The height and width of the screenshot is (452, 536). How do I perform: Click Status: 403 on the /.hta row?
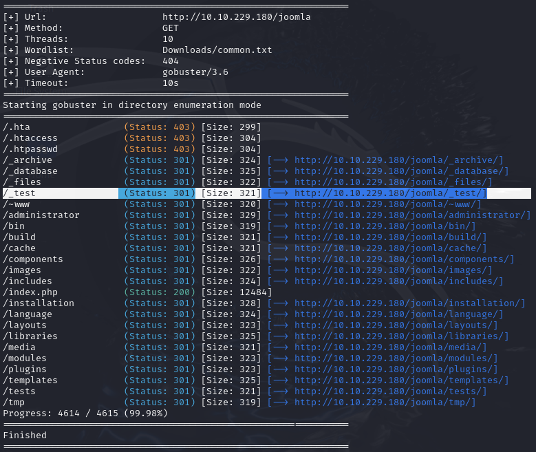[160, 127]
